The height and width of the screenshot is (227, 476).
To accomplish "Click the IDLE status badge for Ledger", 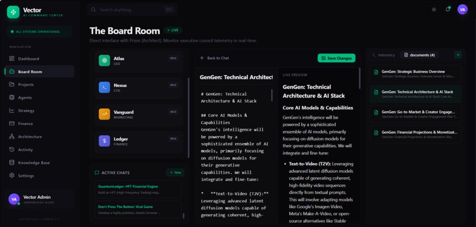I will (174, 138).
